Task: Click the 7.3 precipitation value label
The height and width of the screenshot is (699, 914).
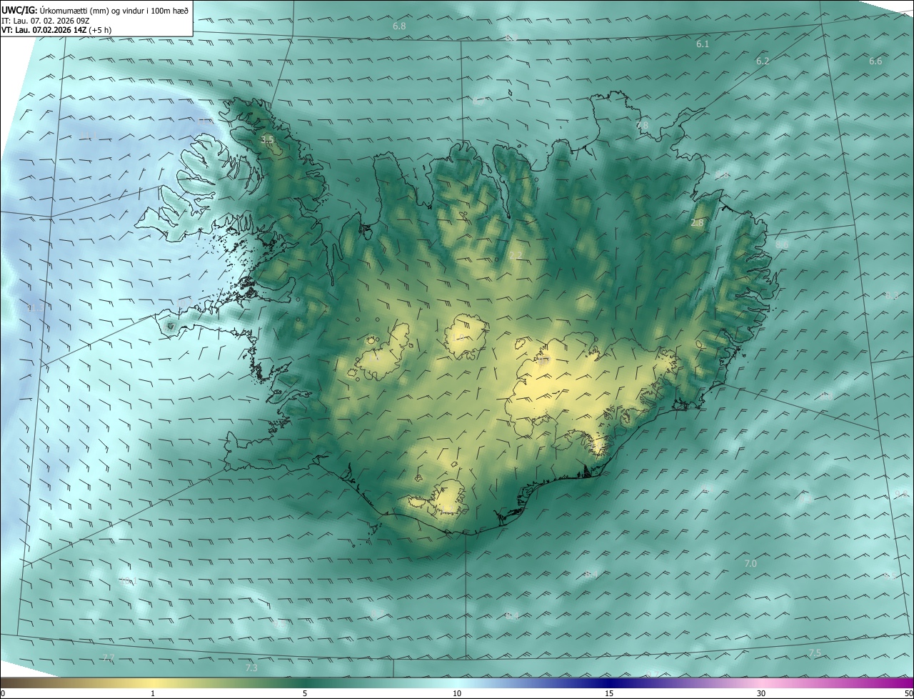Action: click(251, 668)
